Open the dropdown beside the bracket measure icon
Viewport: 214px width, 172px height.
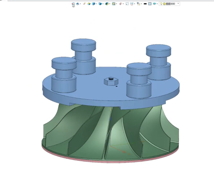pos(134,4)
